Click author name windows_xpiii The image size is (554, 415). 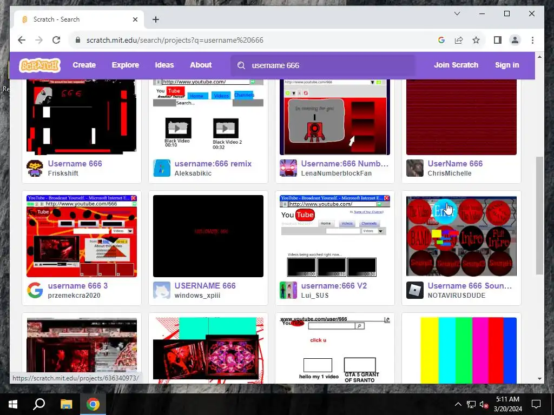pyautogui.click(x=197, y=296)
